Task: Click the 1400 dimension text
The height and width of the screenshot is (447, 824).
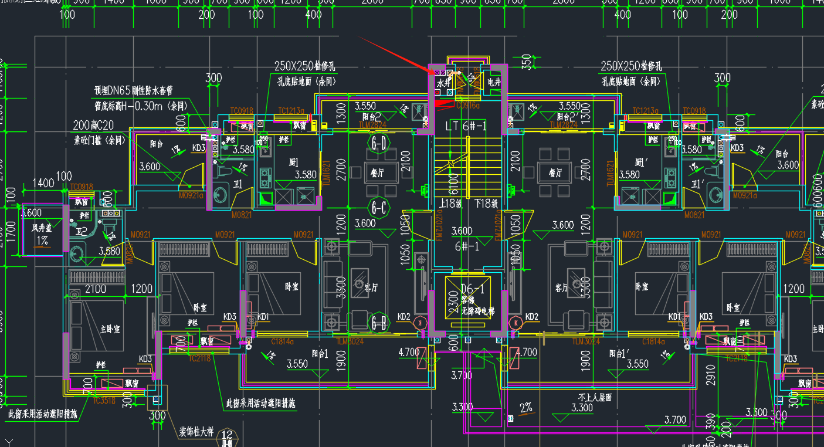Action: tap(43, 184)
